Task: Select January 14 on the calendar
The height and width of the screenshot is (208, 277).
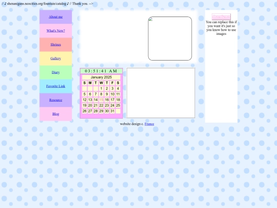Action: click(95, 100)
